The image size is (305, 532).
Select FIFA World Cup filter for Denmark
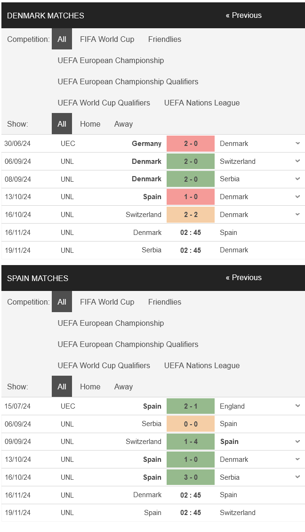(x=107, y=40)
